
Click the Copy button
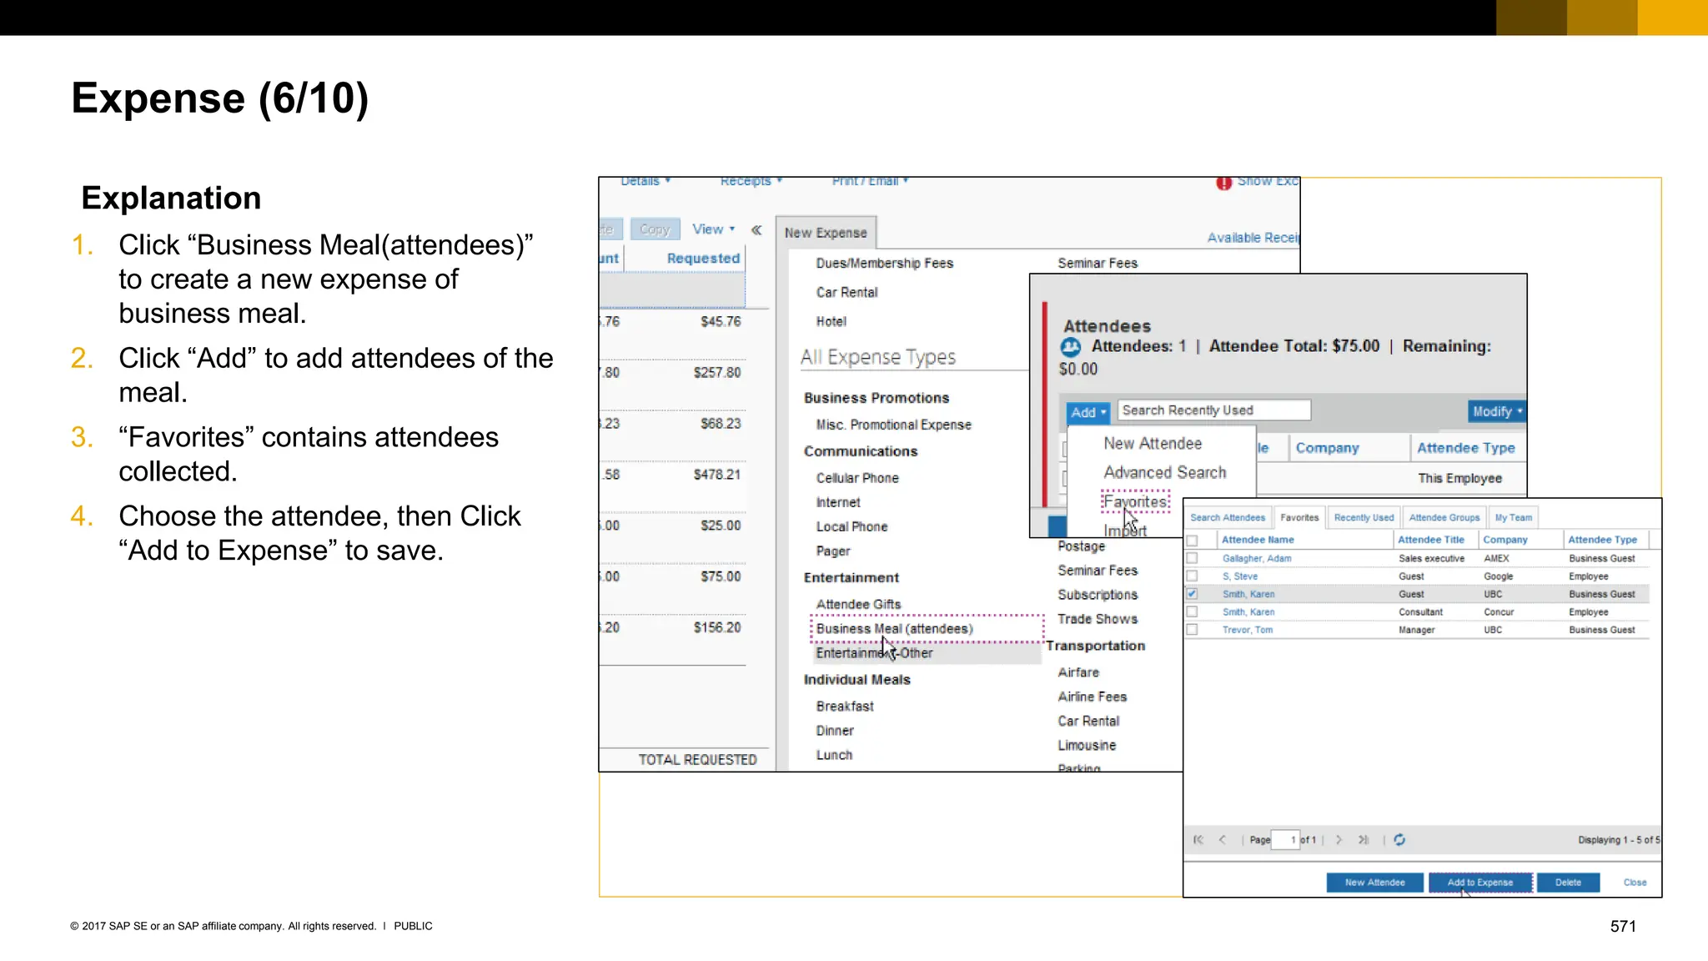click(x=655, y=229)
